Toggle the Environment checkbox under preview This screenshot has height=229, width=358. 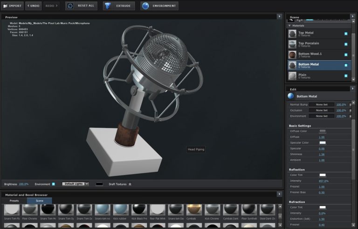(54, 184)
